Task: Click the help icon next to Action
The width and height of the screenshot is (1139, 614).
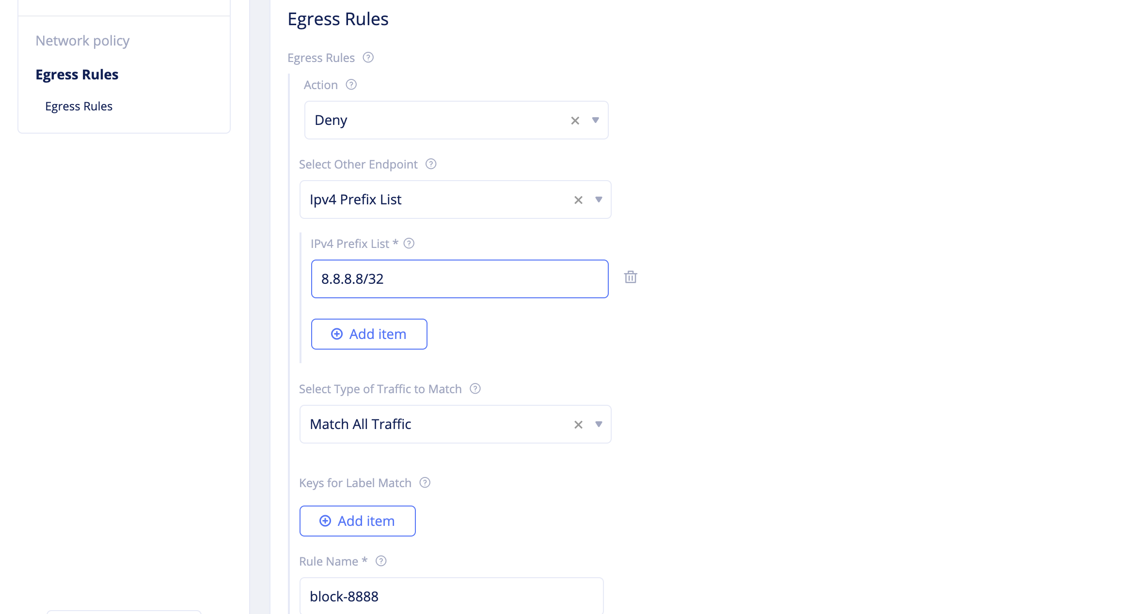Action: pos(351,85)
